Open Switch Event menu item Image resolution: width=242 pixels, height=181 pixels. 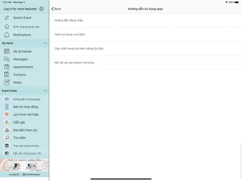[x=25, y=17]
